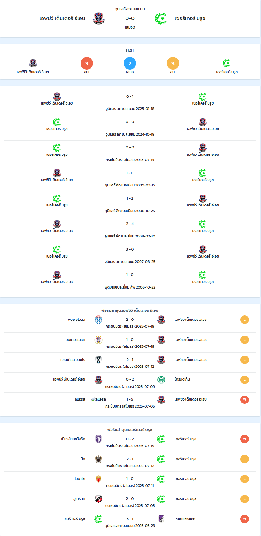Open the PEC Zwolle team logo
Viewport: 261px width, 536px height.
click(x=99, y=320)
